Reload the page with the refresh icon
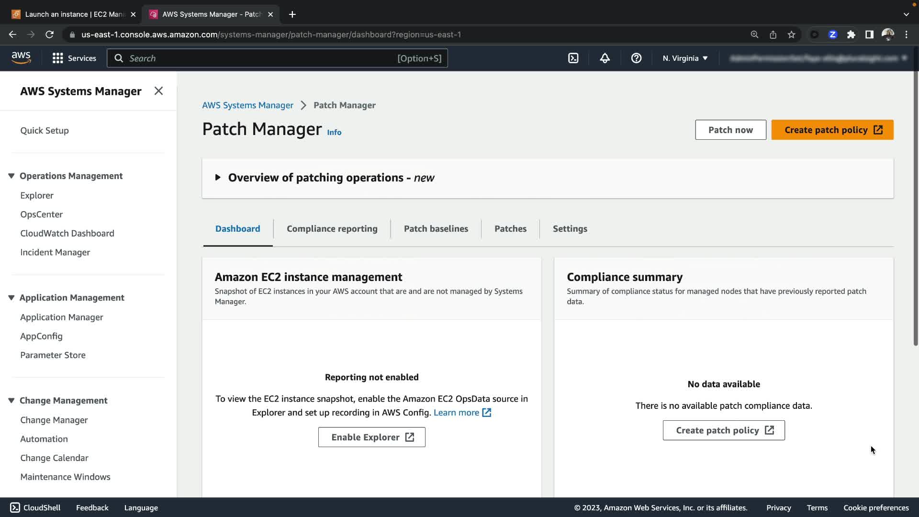The width and height of the screenshot is (919, 517). [49, 34]
